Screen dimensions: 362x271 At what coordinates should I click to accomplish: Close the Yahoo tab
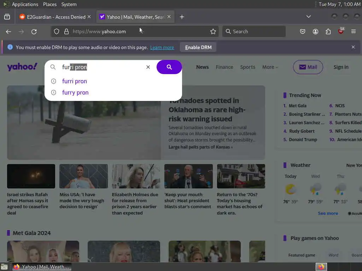click(169, 17)
